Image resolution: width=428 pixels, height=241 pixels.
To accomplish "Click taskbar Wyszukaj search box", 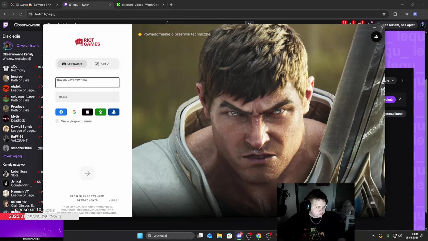I will coord(170,236).
